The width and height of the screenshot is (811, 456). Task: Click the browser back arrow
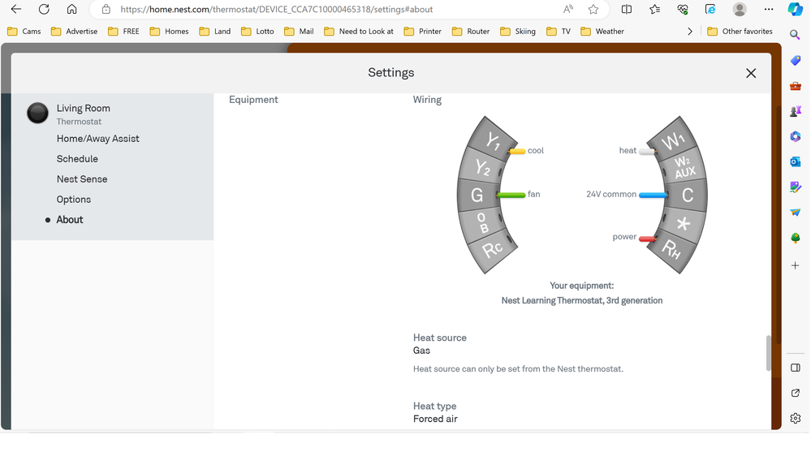coord(16,9)
